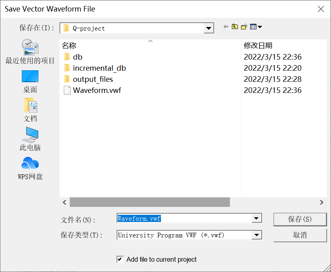Expand the Q-project location dropdown

click(209, 28)
